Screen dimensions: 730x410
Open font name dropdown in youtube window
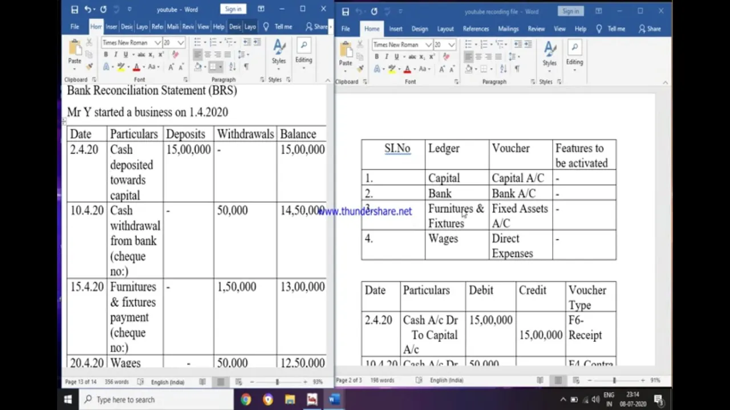click(x=157, y=43)
